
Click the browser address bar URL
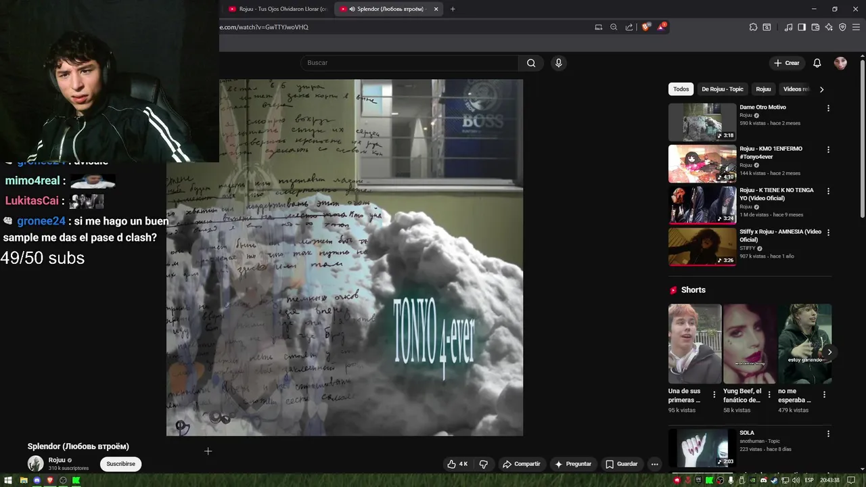point(264,27)
